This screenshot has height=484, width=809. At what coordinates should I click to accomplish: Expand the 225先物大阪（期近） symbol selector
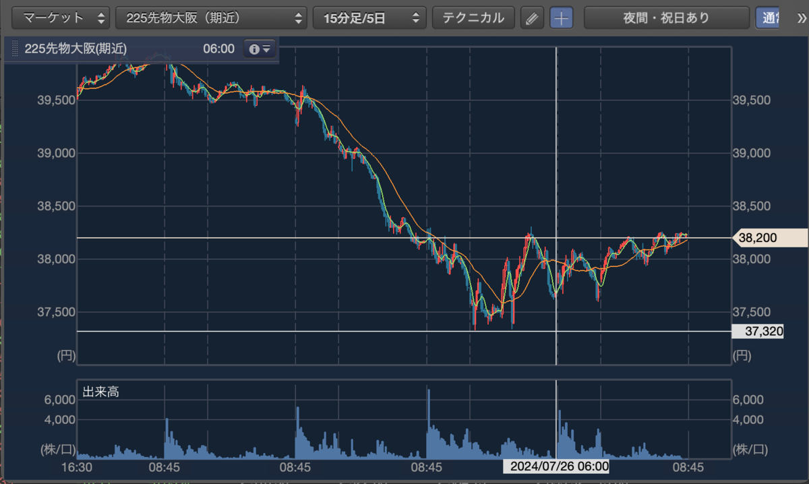[212, 18]
